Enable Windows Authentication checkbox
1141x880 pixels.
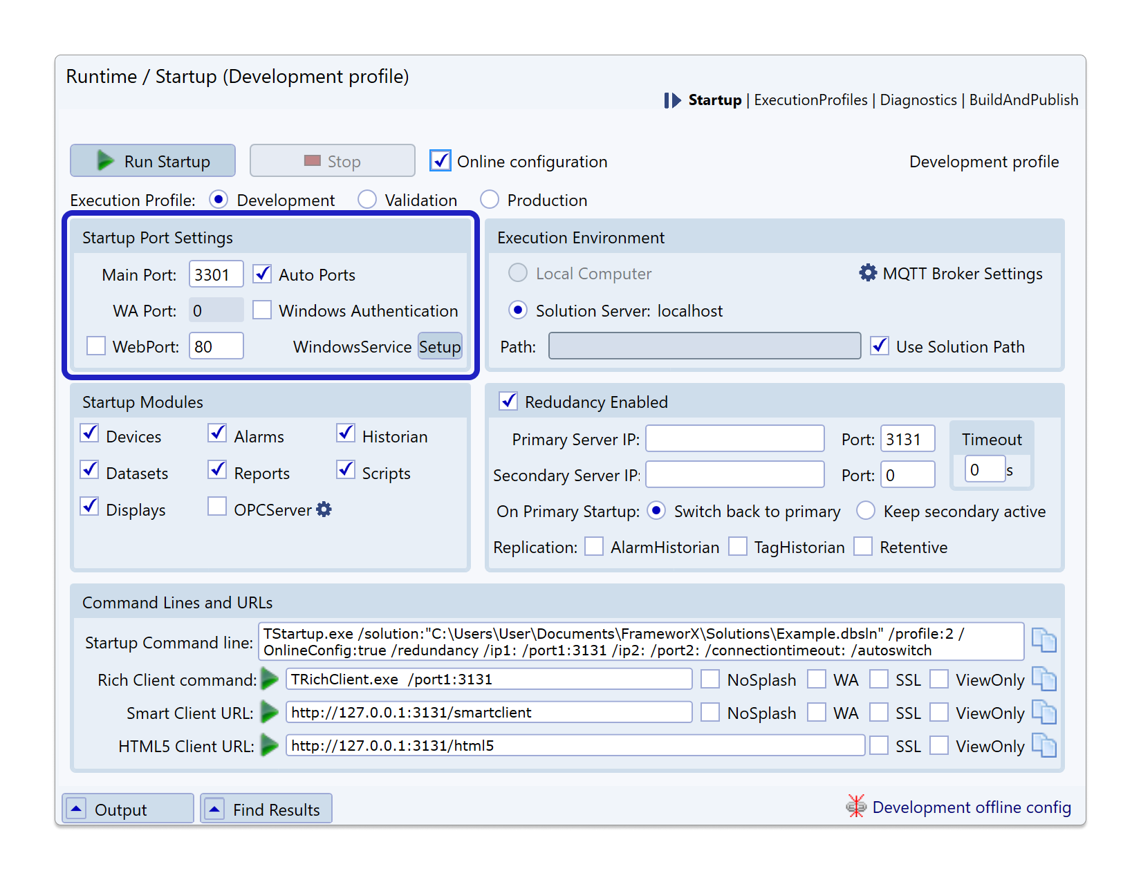coord(262,310)
